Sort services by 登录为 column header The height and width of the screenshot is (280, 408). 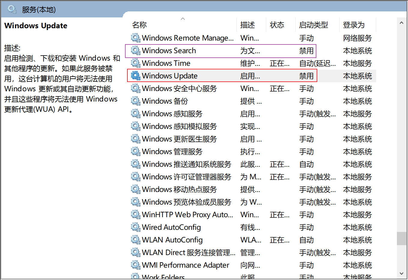pyautogui.click(x=354, y=25)
